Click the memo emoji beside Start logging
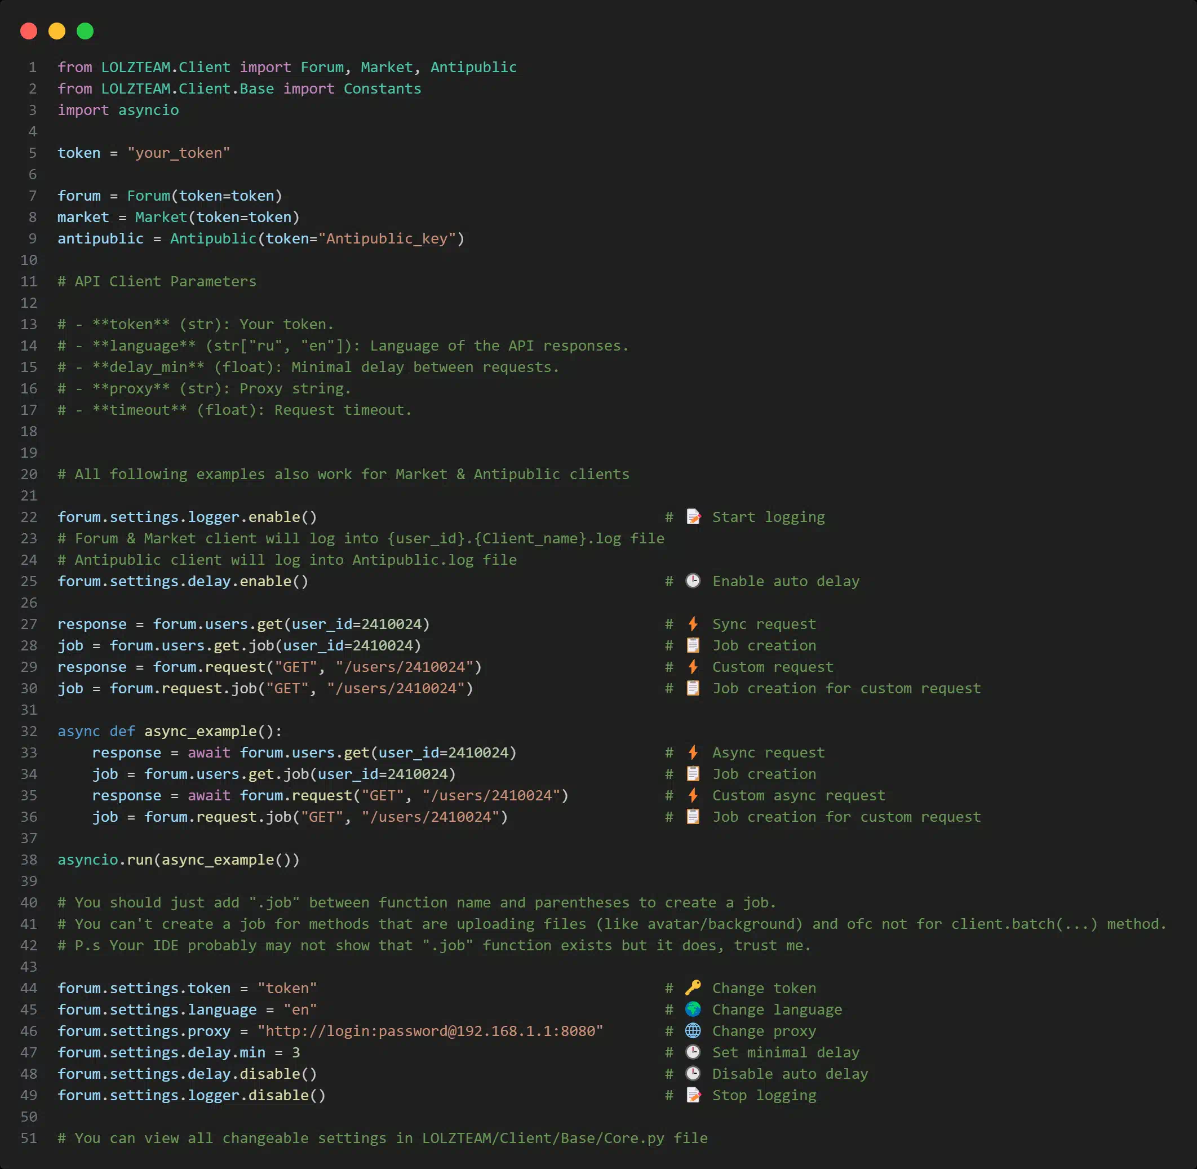 click(x=693, y=517)
